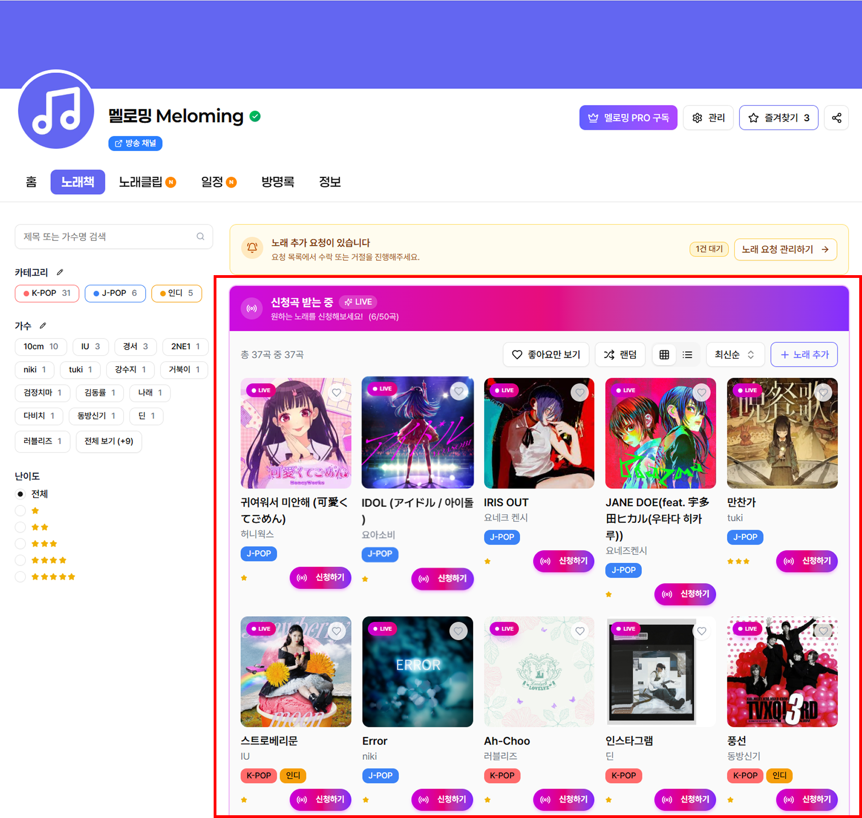Open the 최신순 sort dropdown
This screenshot has width=862, height=818.
tap(734, 355)
